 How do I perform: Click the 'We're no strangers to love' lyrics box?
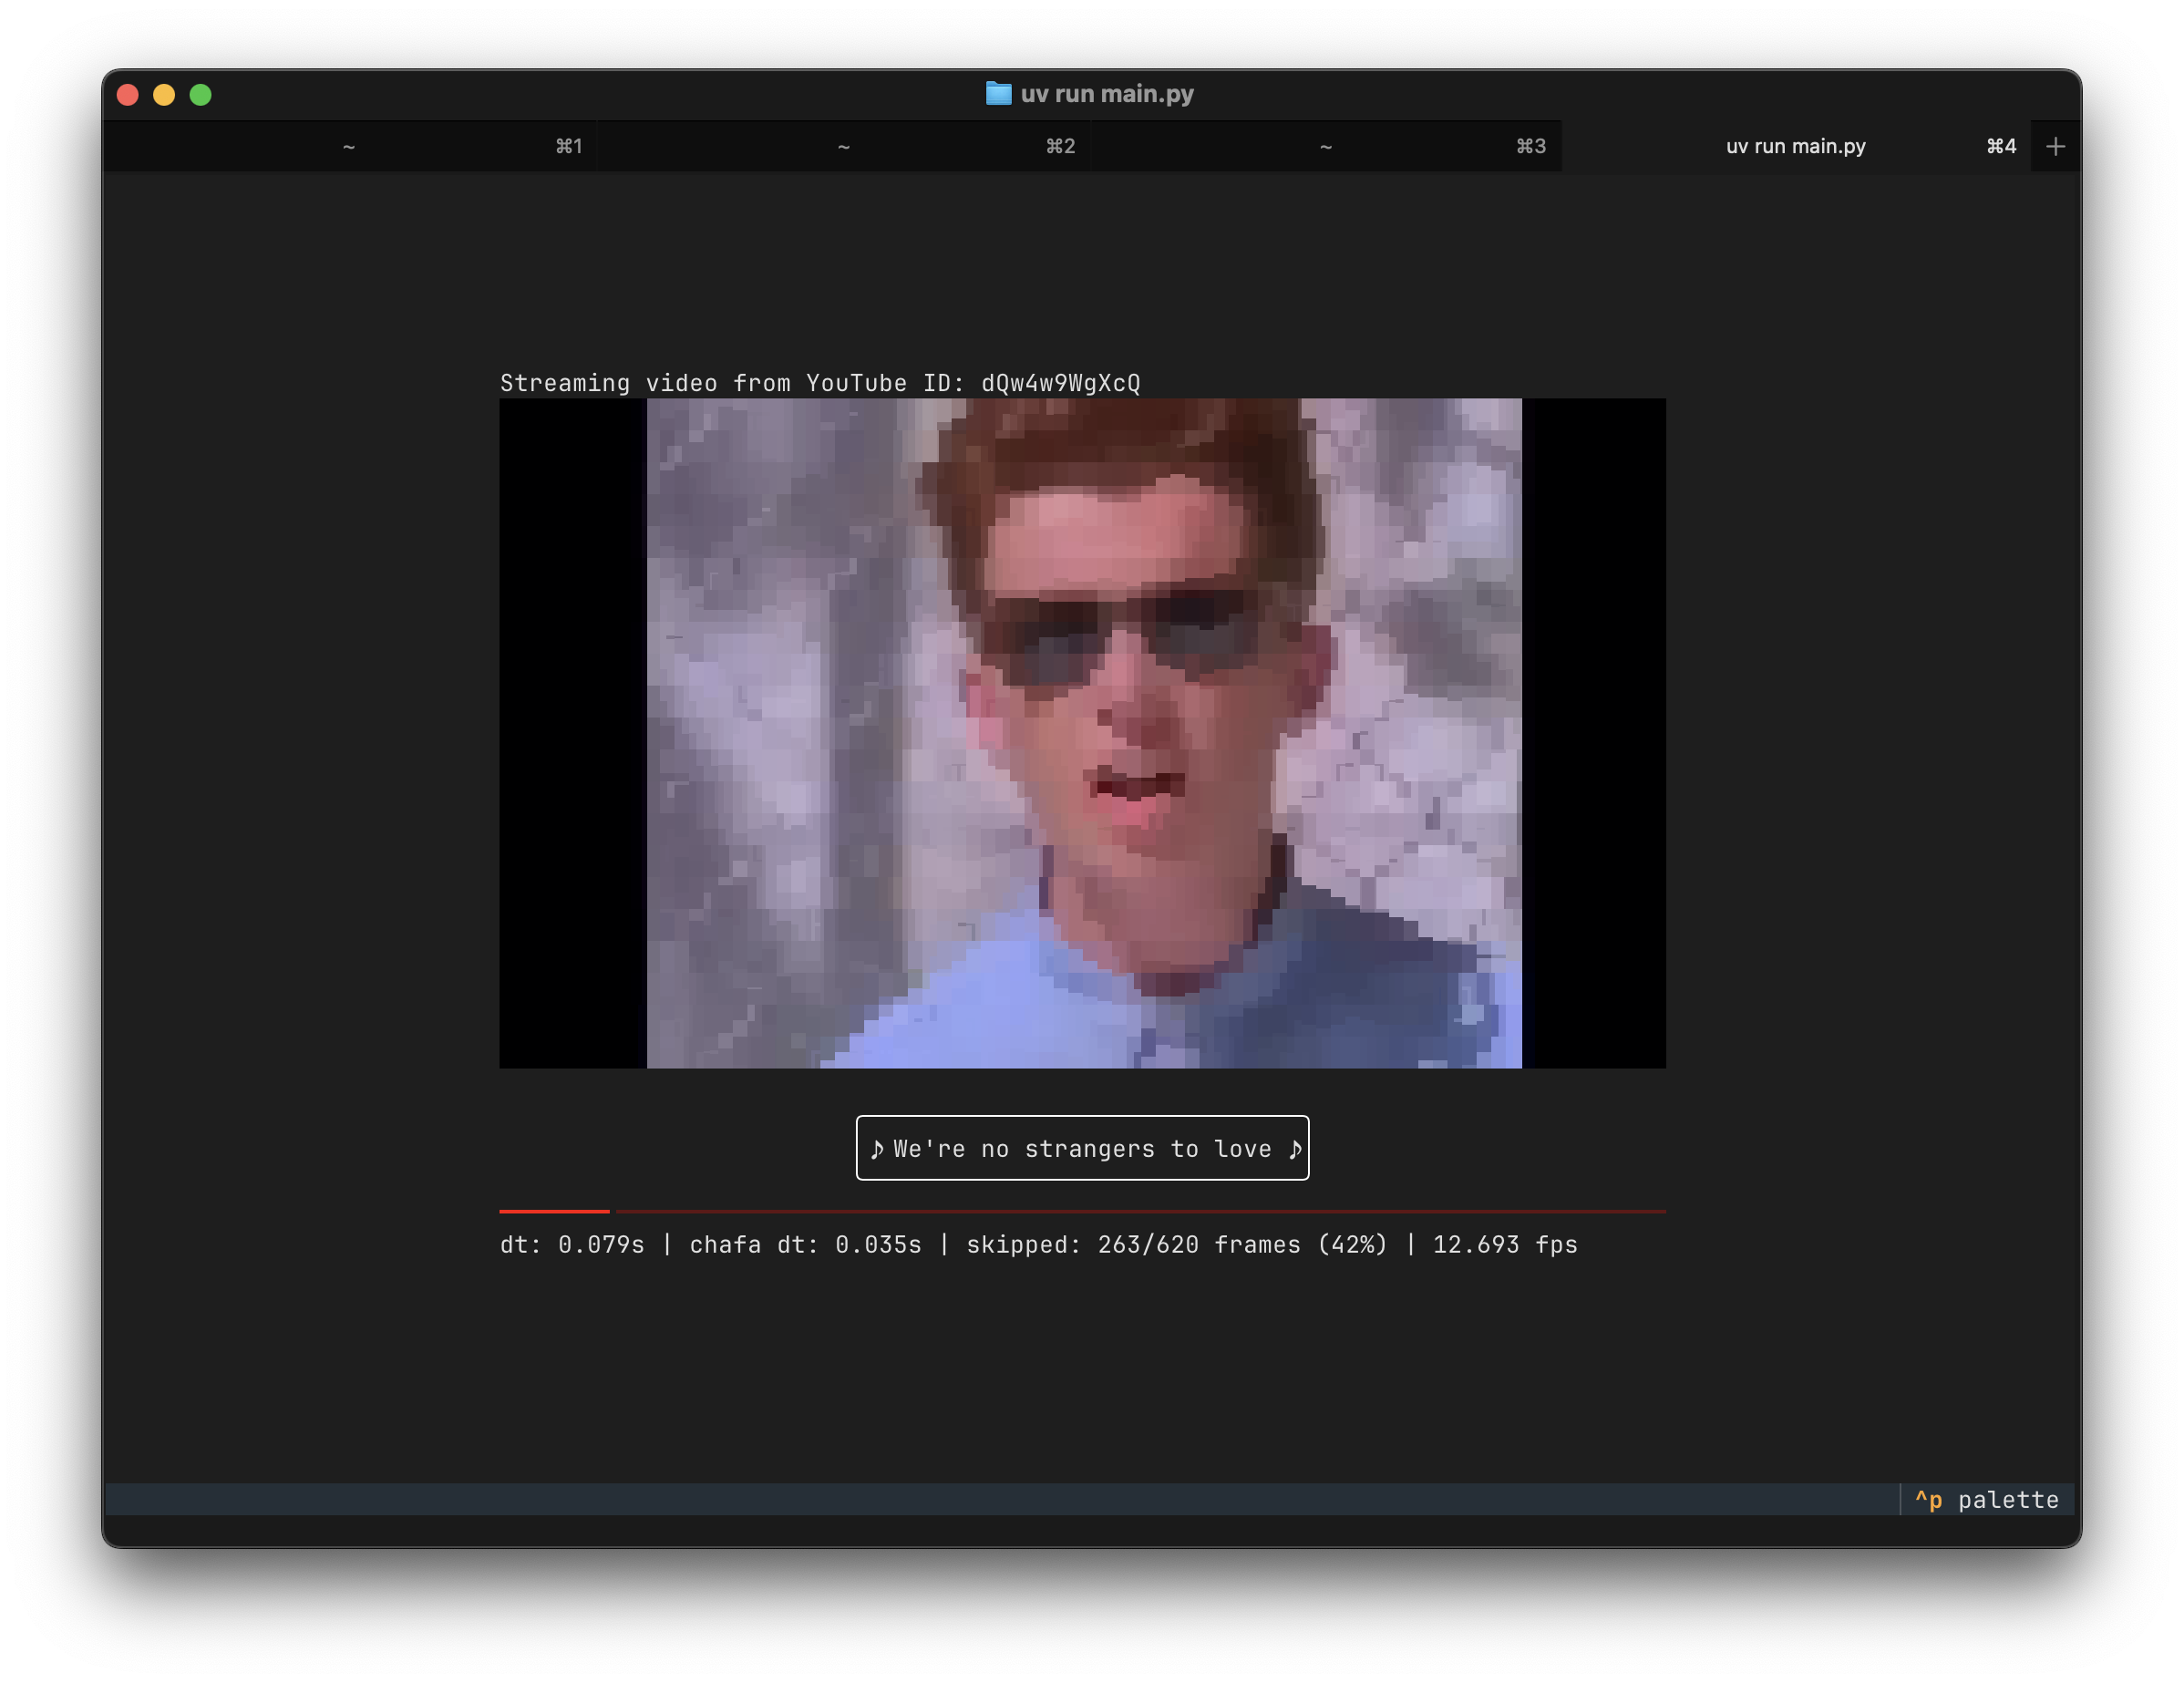(x=1082, y=1149)
